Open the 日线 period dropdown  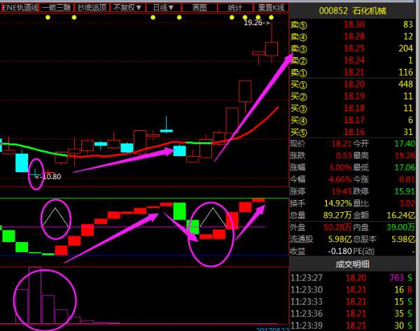point(165,7)
